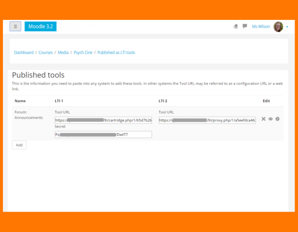Open Courses in the breadcrumb trail
The width and height of the screenshot is (298, 232).
[46, 52]
